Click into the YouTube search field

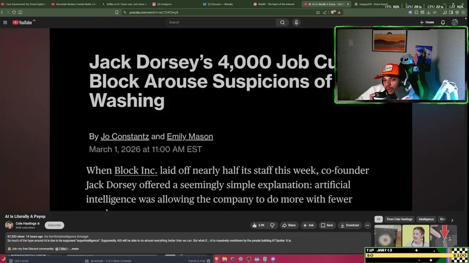(221, 22)
